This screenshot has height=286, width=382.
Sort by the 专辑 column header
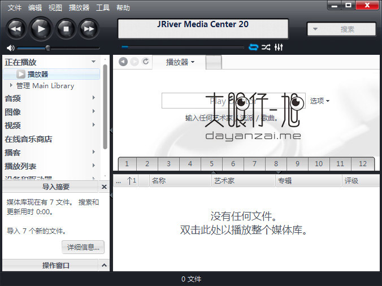tap(309, 181)
